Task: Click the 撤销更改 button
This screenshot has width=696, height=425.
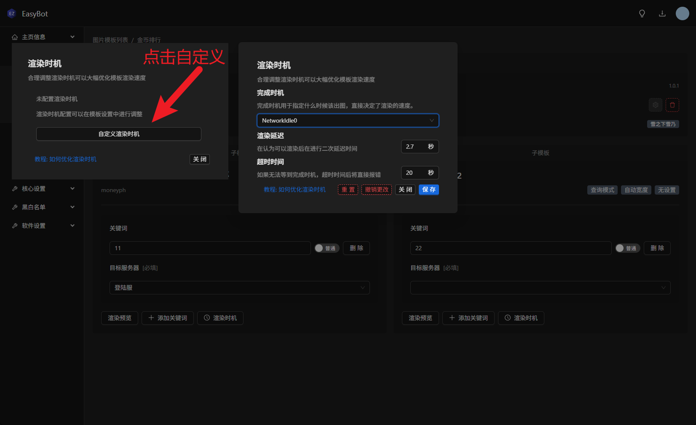Action: (x=376, y=190)
